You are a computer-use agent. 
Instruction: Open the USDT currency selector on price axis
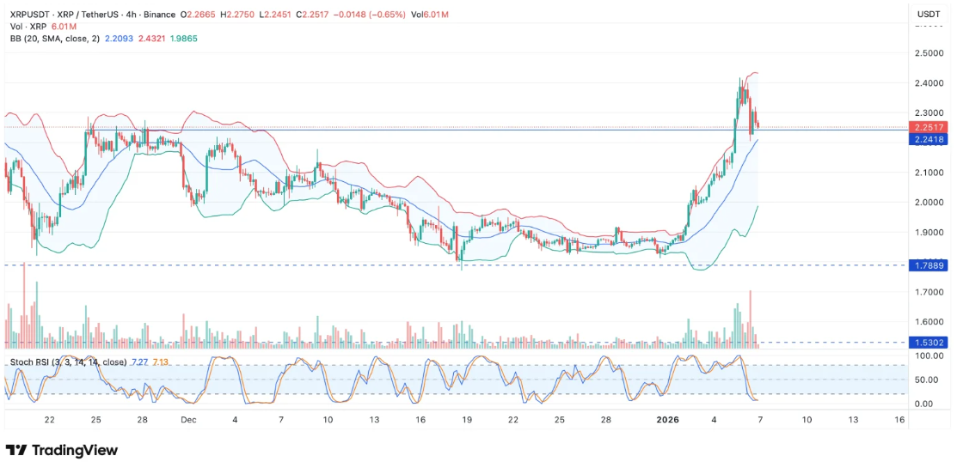929,15
